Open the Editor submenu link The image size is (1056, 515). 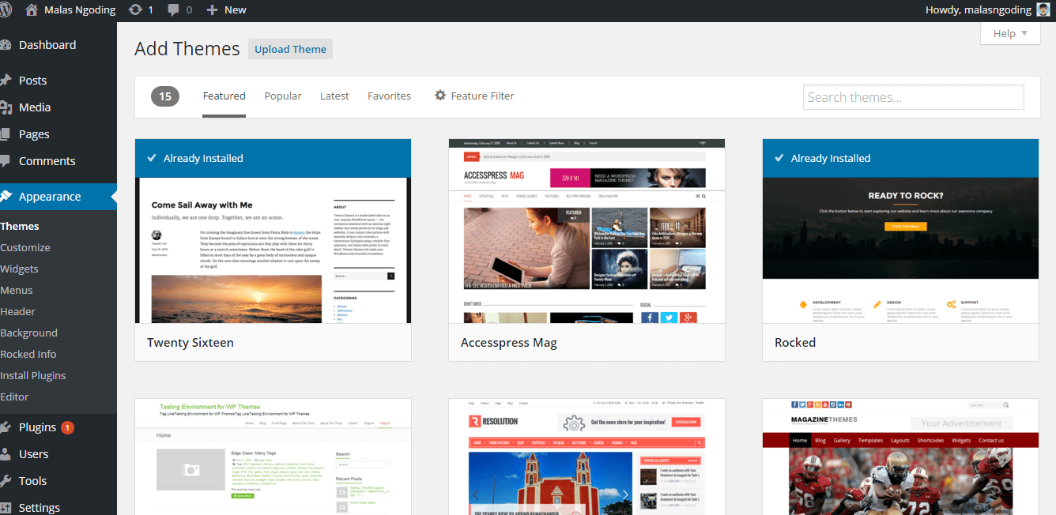(x=14, y=397)
